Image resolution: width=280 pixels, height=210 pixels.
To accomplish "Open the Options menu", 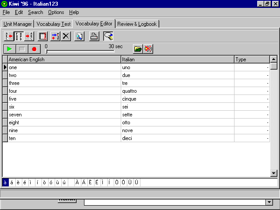I will [x=56, y=12].
